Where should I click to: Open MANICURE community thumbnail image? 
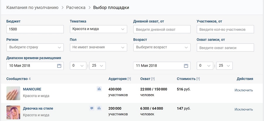13,93
